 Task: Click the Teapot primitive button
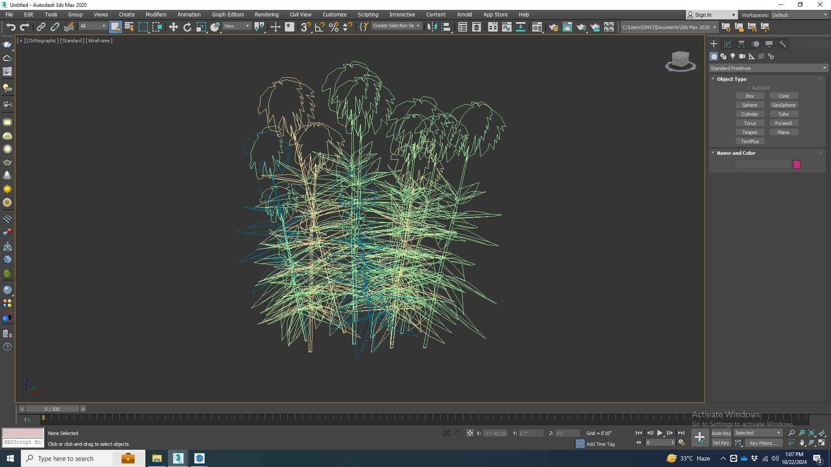(x=750, y=132)
